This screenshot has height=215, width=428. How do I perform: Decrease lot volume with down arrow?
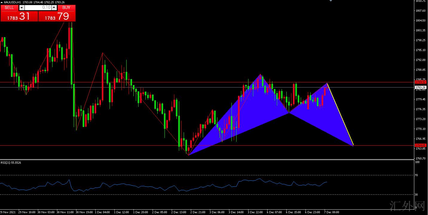pos(22,7)
